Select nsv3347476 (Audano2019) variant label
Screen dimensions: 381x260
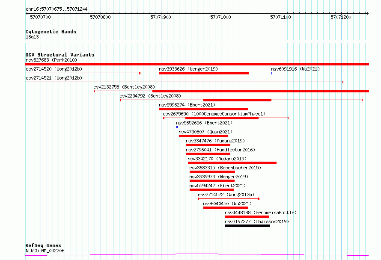click(x=215, y=141)
